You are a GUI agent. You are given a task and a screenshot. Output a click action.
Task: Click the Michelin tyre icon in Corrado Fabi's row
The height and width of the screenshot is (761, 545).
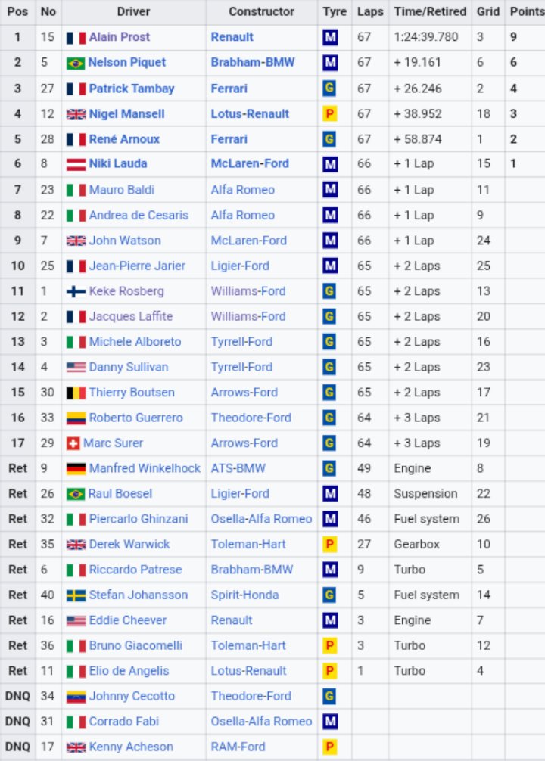pyautogui.click(x=330, y=721)
